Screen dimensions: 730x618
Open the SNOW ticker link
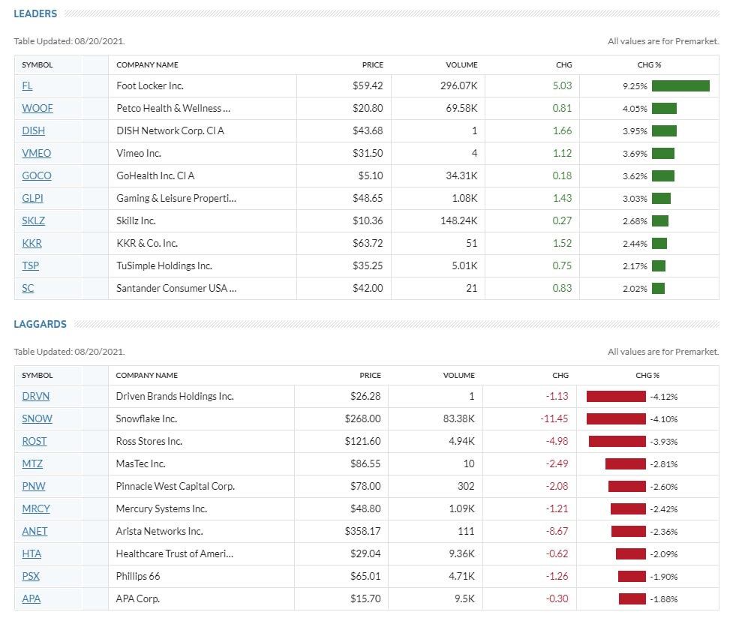tap(38, 418)
